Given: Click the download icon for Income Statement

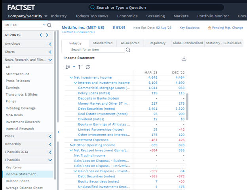Looking at the screenshot, I should 184,58.
